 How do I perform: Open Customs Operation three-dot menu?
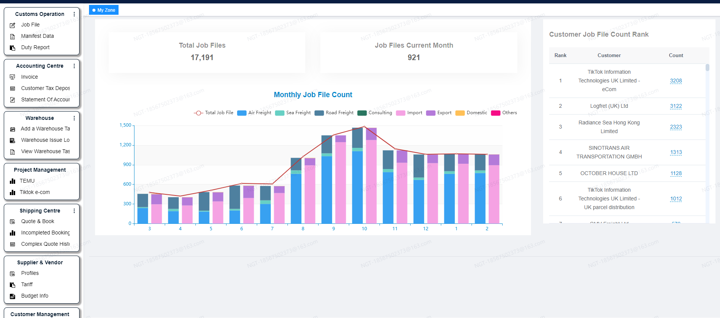coord(74,14)
